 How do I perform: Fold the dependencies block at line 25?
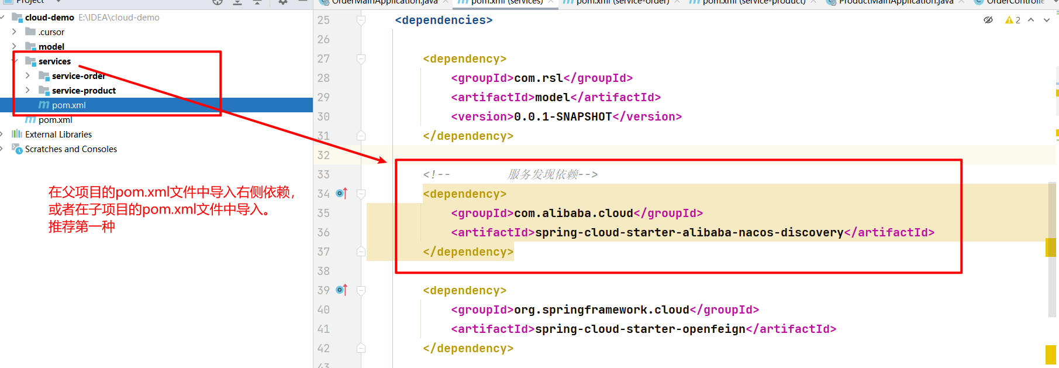tap(361, 20)
